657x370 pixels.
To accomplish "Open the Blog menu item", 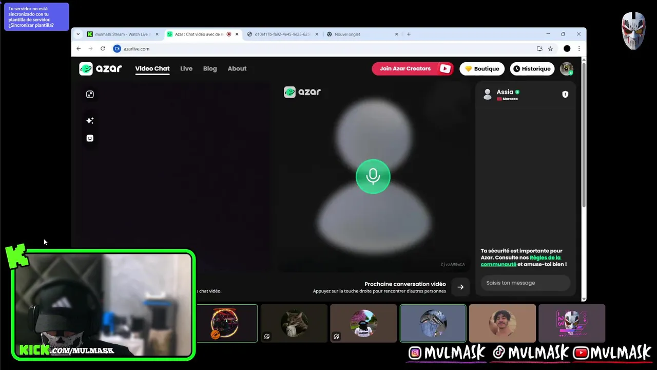I will [x=210, y=69].
